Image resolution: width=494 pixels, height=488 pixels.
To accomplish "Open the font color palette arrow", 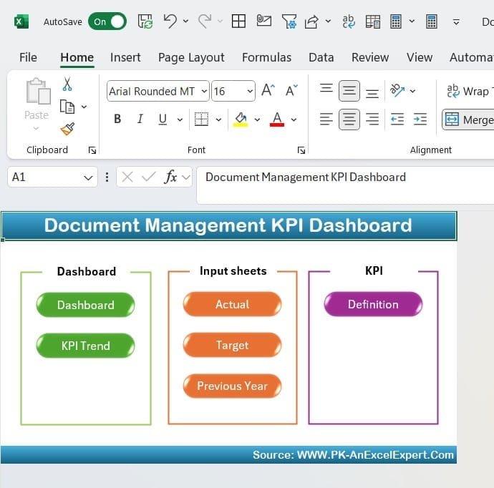I will point(294,119).
